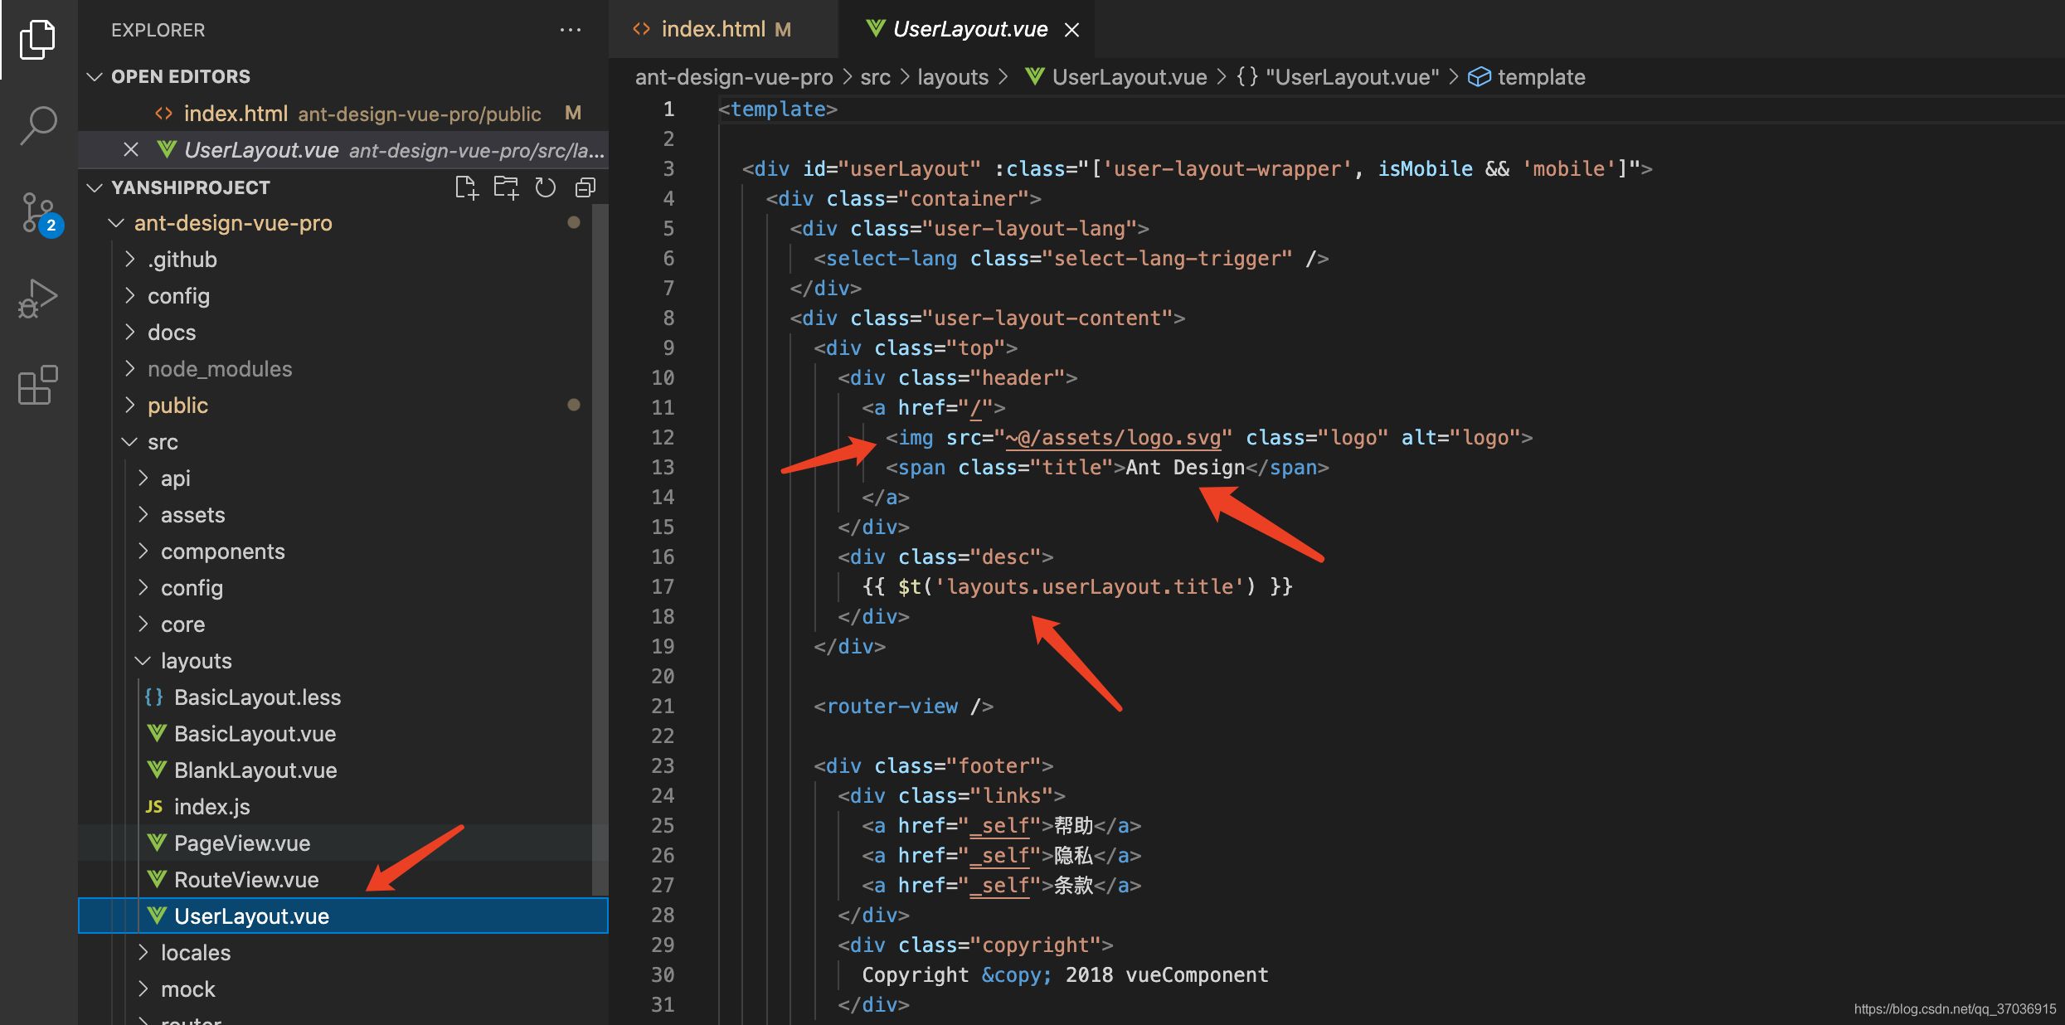Expand the assets folder
This screenshot has width=2065, height=1025.
[192, 515]
